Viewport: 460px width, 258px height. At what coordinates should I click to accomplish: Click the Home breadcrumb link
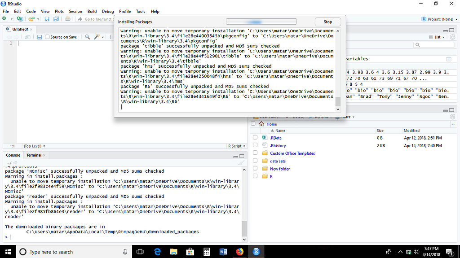pos(272,124)
